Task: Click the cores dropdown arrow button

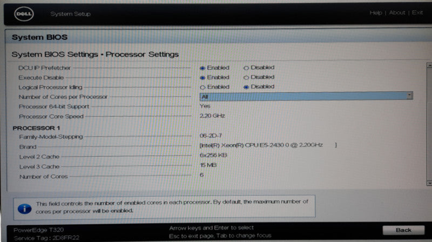Action: click(x=410, y=96)
